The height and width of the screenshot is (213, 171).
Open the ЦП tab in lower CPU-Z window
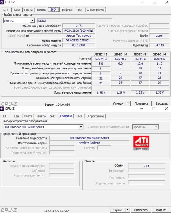click(x=5, y=116)
